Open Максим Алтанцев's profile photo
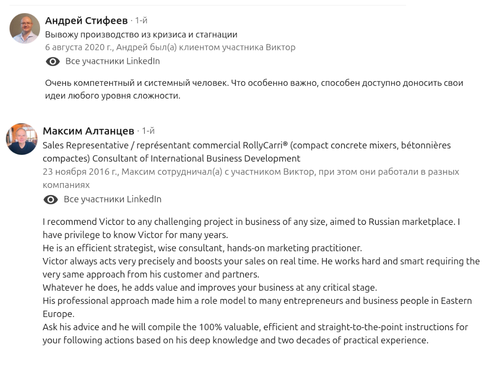Viewport: 485px width, 383px height. point(22,139)
